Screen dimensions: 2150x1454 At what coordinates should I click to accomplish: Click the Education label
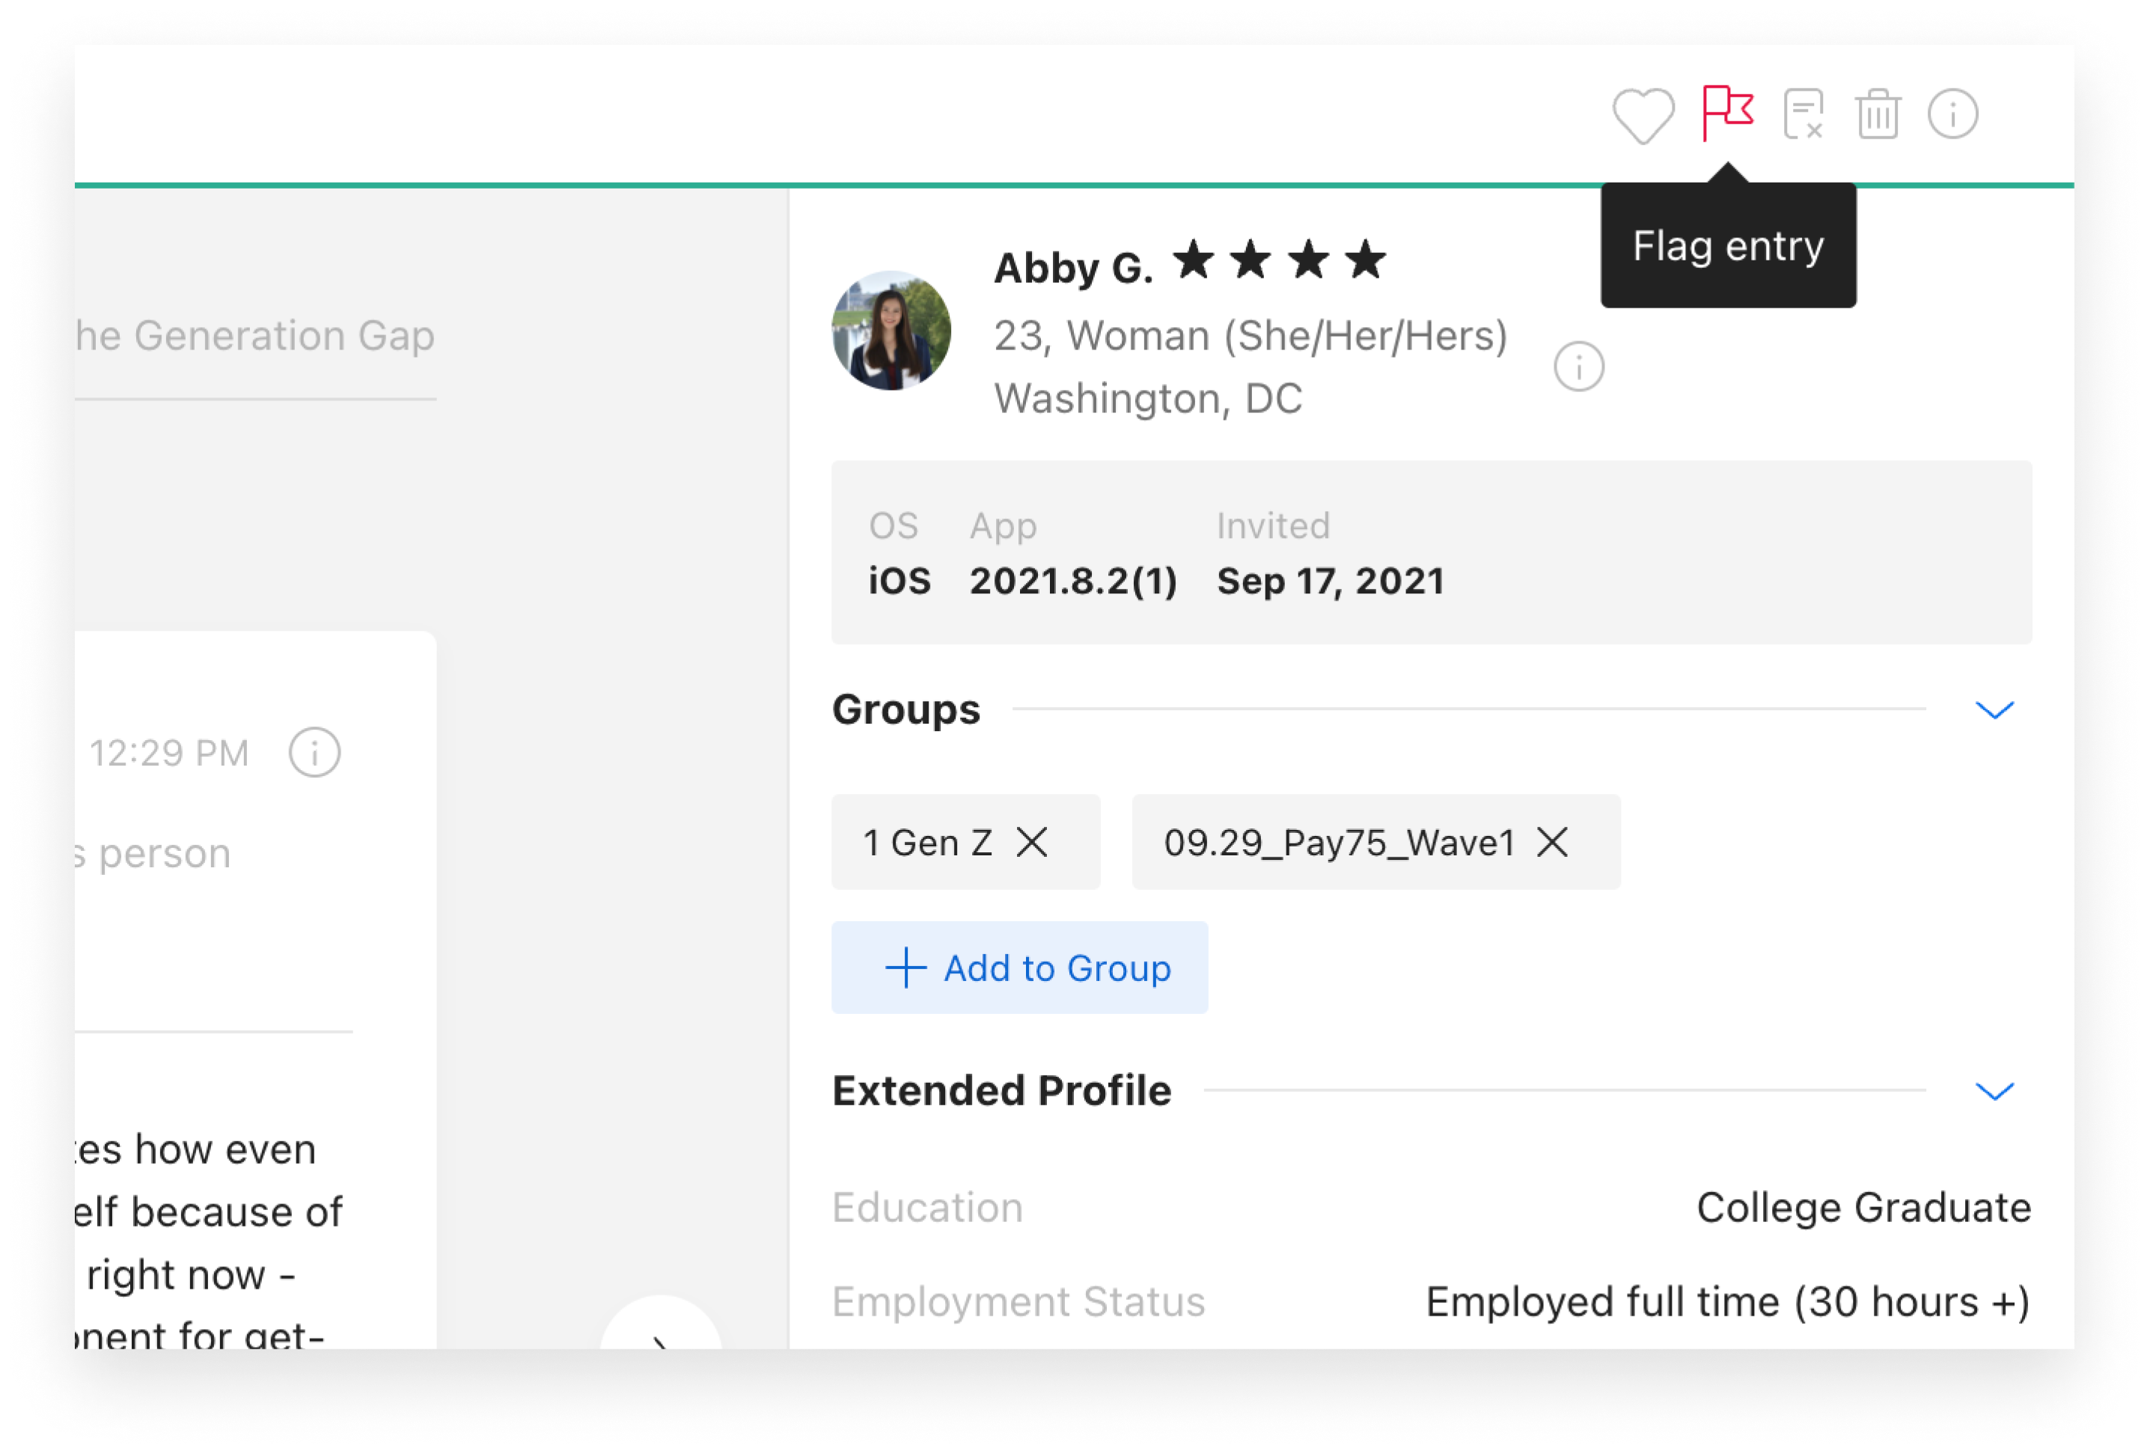pos(927,1207)
